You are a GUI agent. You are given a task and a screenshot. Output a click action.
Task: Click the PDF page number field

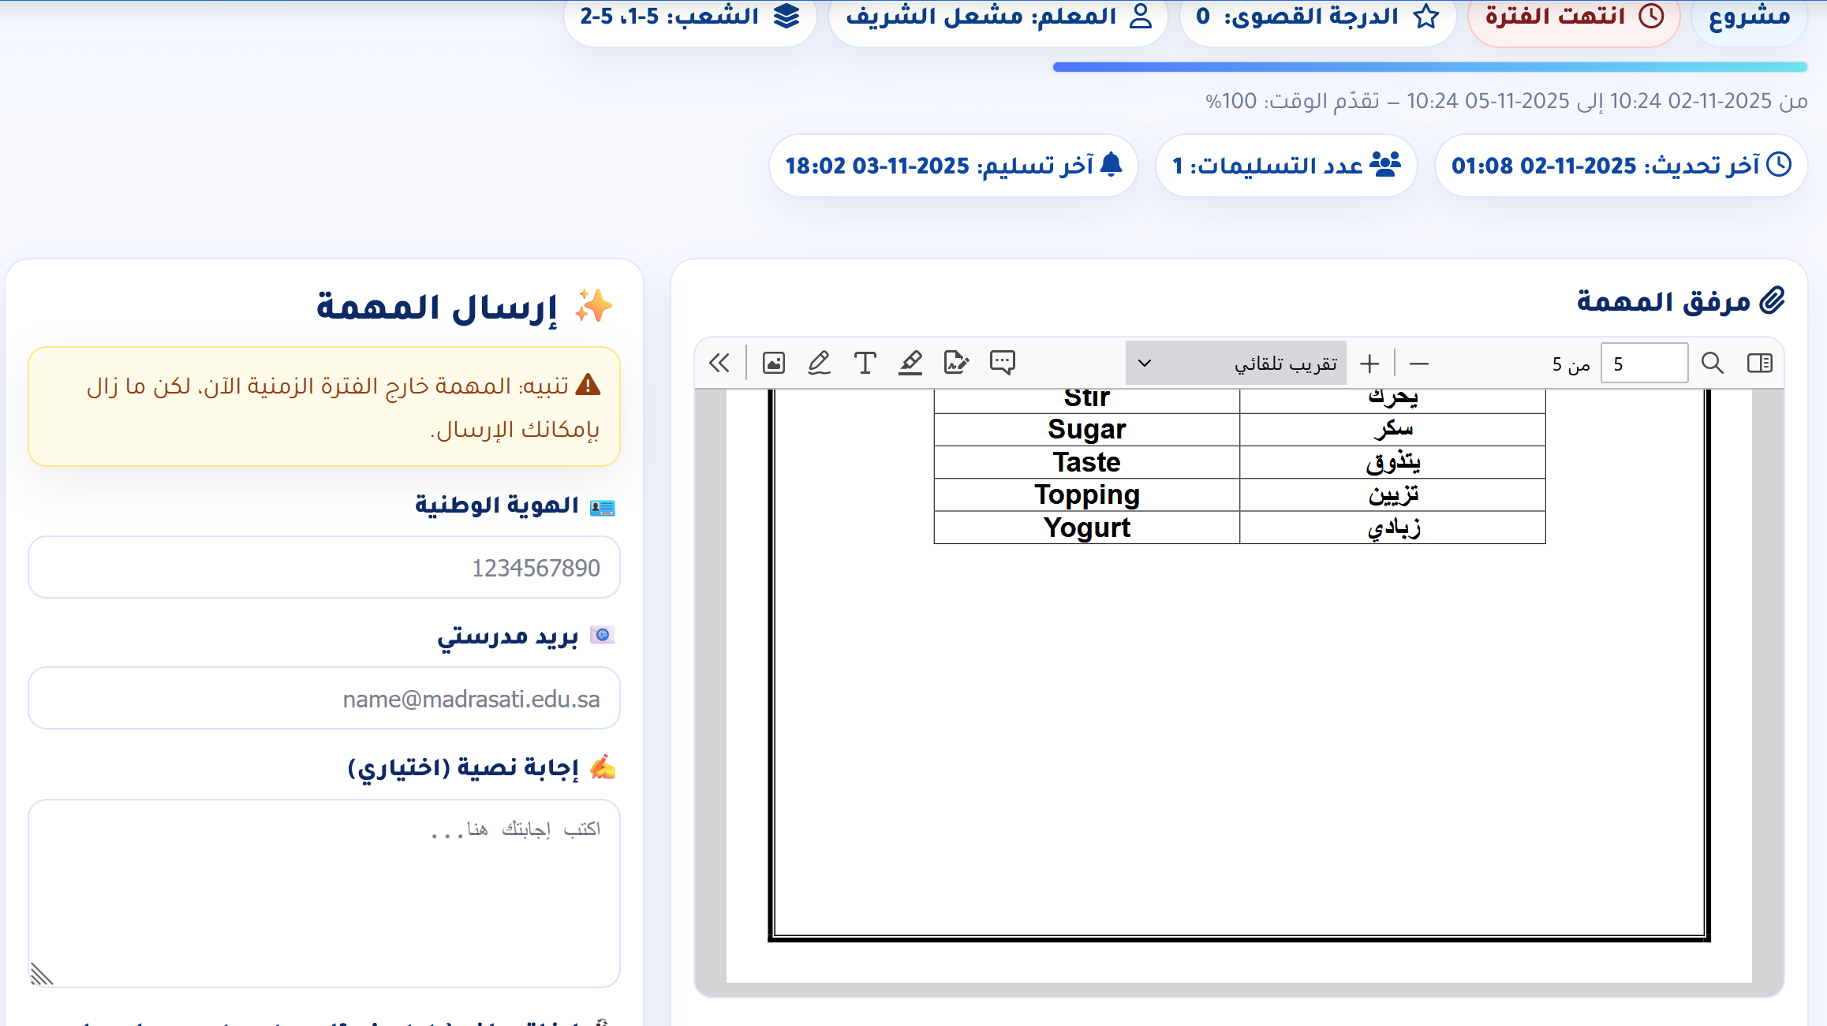pos(1644,364)
